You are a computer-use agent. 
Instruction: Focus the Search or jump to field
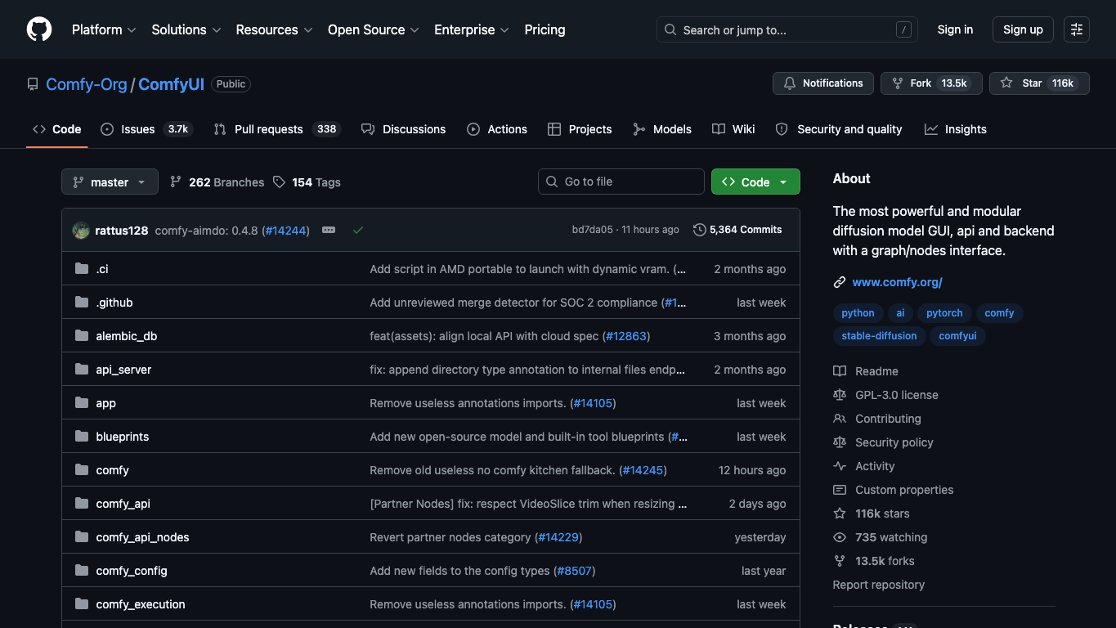(x=787, y=29)
